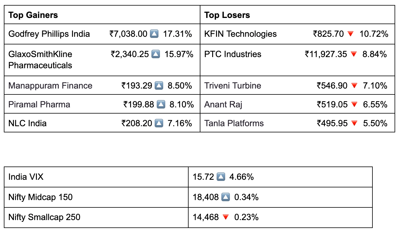
Task: Click the up arrow for Nifty Midcap 150
Action: point(225,197)
